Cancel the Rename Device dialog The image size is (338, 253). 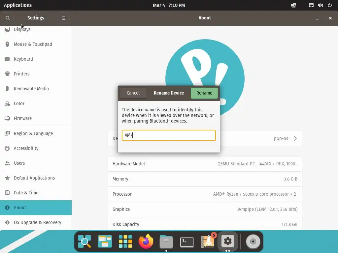click(x=133, y=93)
